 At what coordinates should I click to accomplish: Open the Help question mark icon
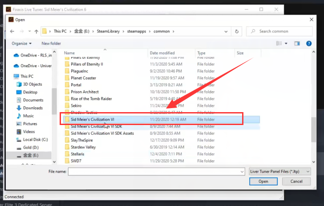pyautogui.click(x=309, y=44)
